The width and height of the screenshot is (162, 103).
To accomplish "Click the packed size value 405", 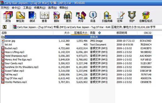I will click(85, 45).
